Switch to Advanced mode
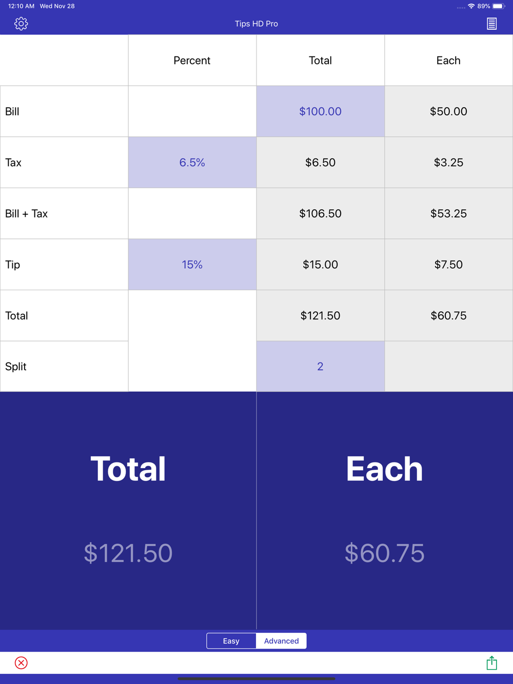The height and width of the screenshot is (684, 513). pos(281,641)
